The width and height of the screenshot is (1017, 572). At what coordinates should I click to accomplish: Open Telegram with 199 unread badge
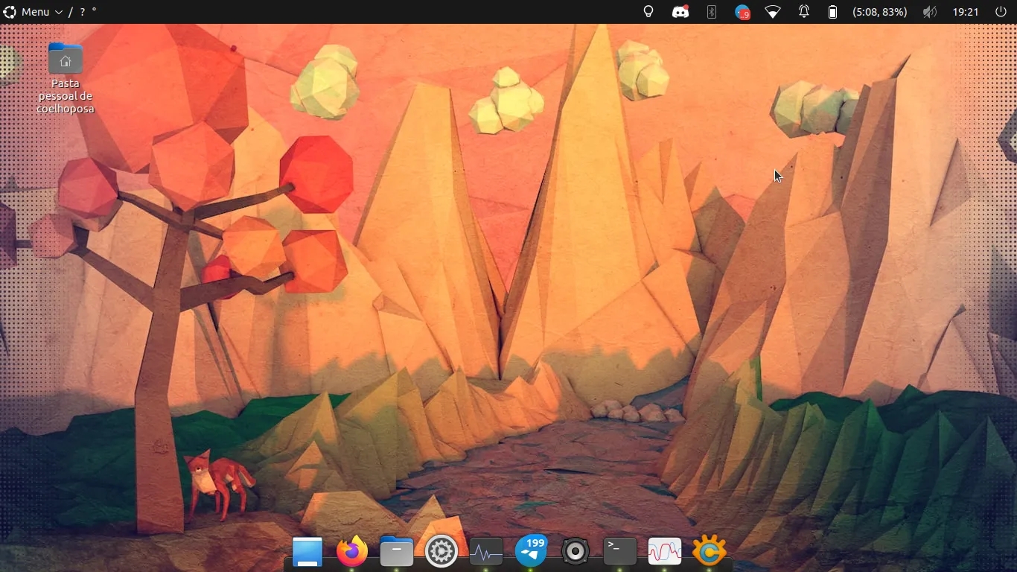coord(531,552)
